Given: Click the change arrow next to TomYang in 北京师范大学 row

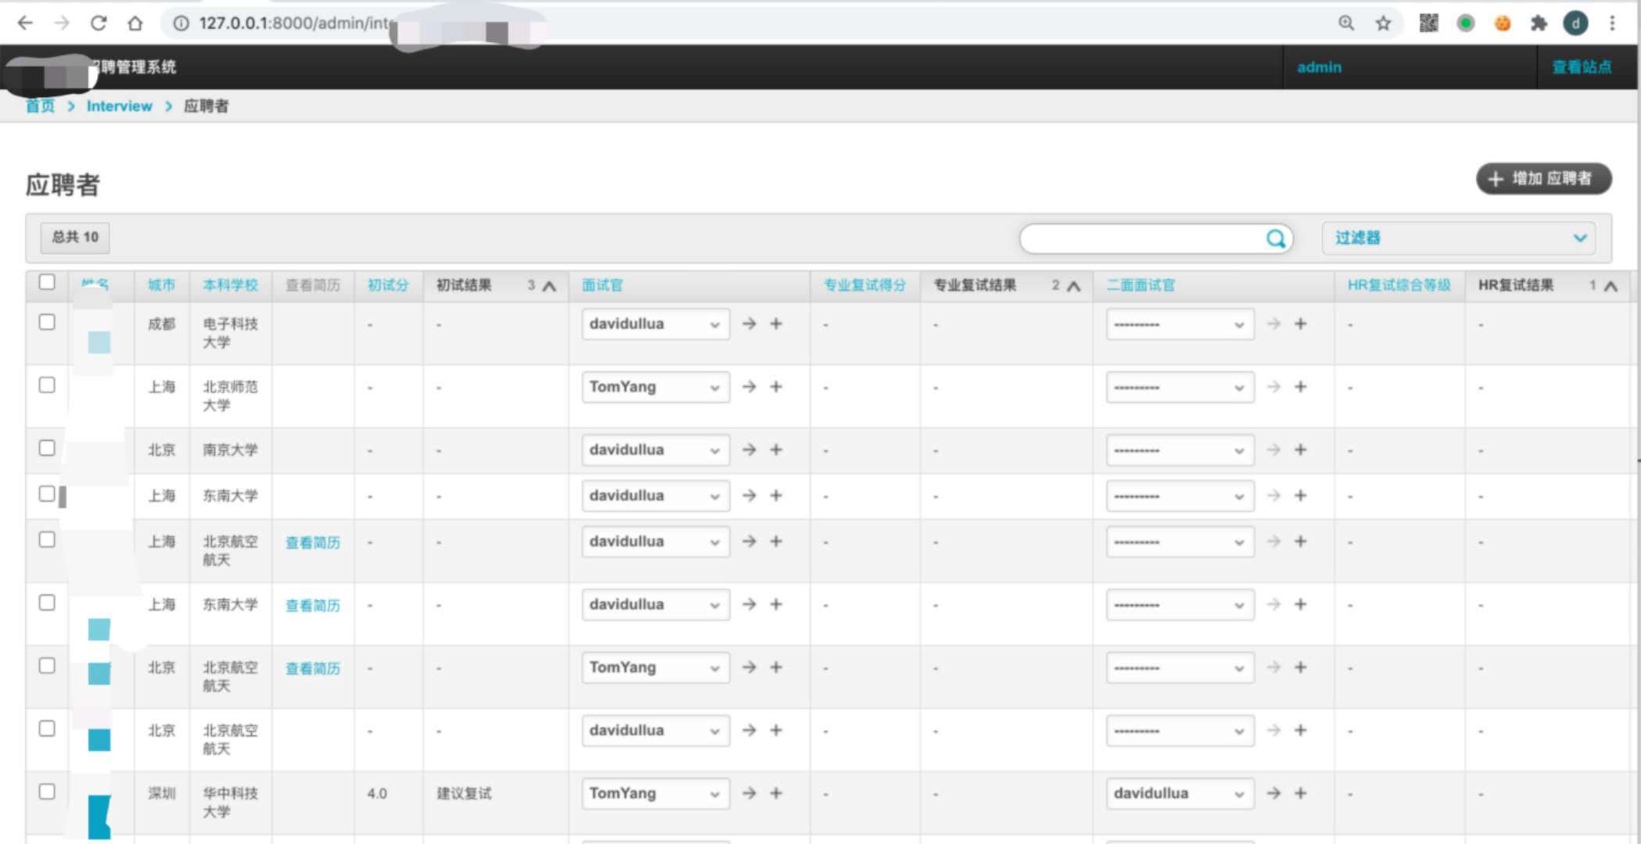Looking at the screenshot, I should coord(749,386).
